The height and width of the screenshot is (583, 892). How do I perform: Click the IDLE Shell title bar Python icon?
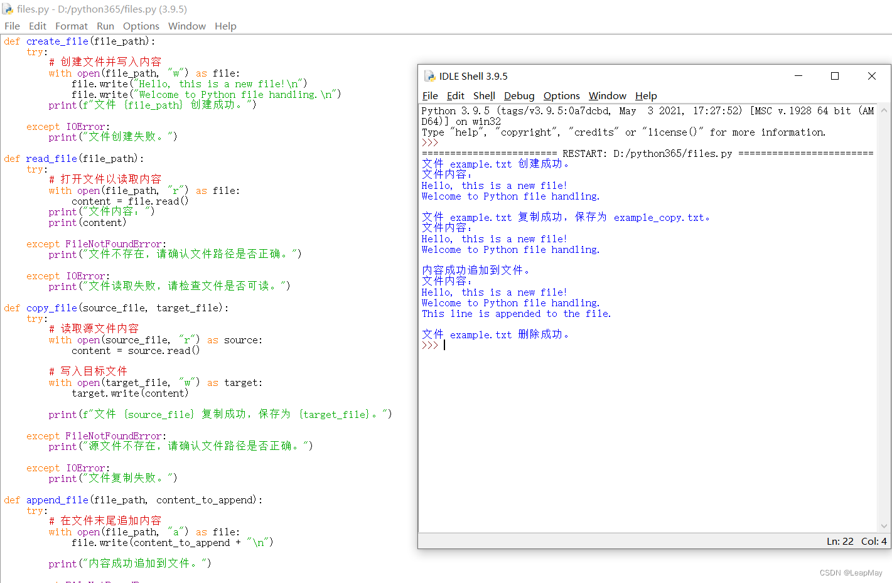pos(430,76)
